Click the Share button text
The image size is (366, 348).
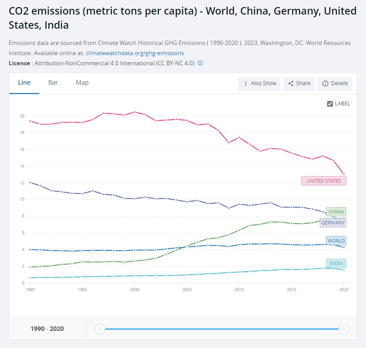pos(303,83)
